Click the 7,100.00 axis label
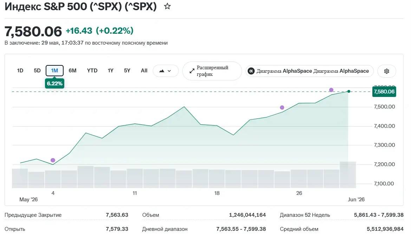Viewport: 411px width, 234px height. pos(384,184)
